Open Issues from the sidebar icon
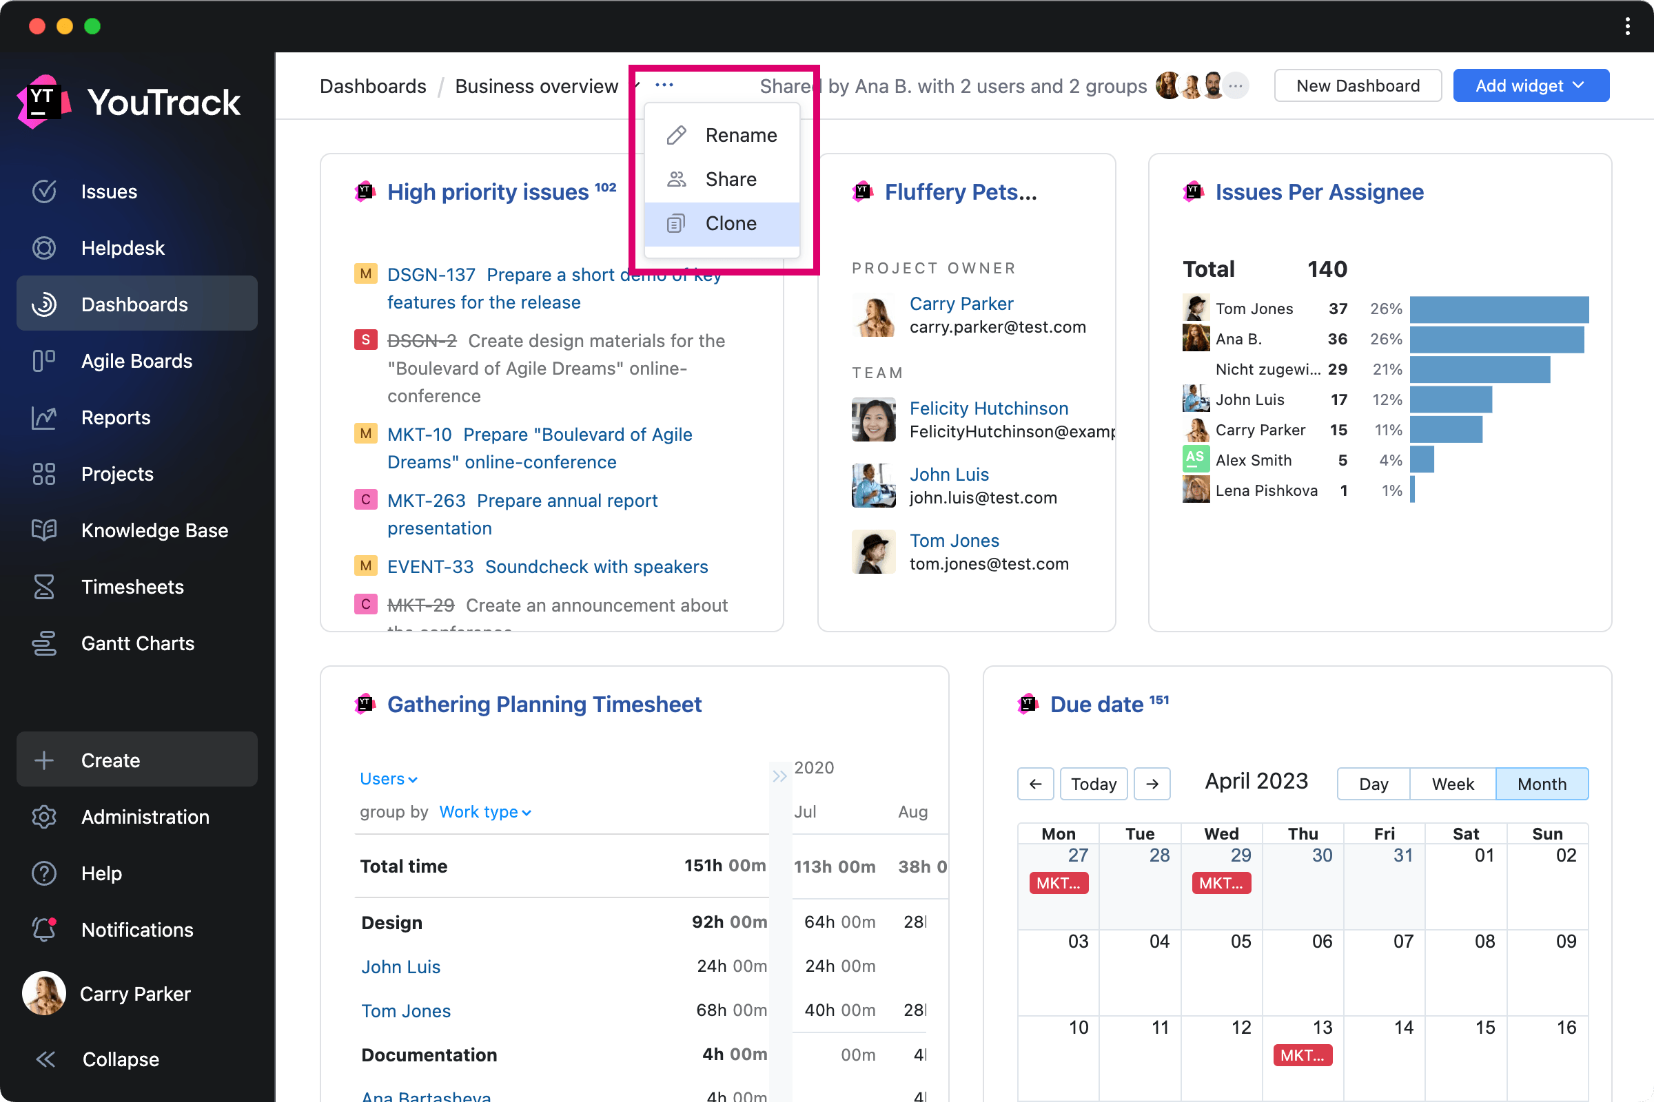The width and height of the screenshot is (1654, 1102). [x=43, y=191]
